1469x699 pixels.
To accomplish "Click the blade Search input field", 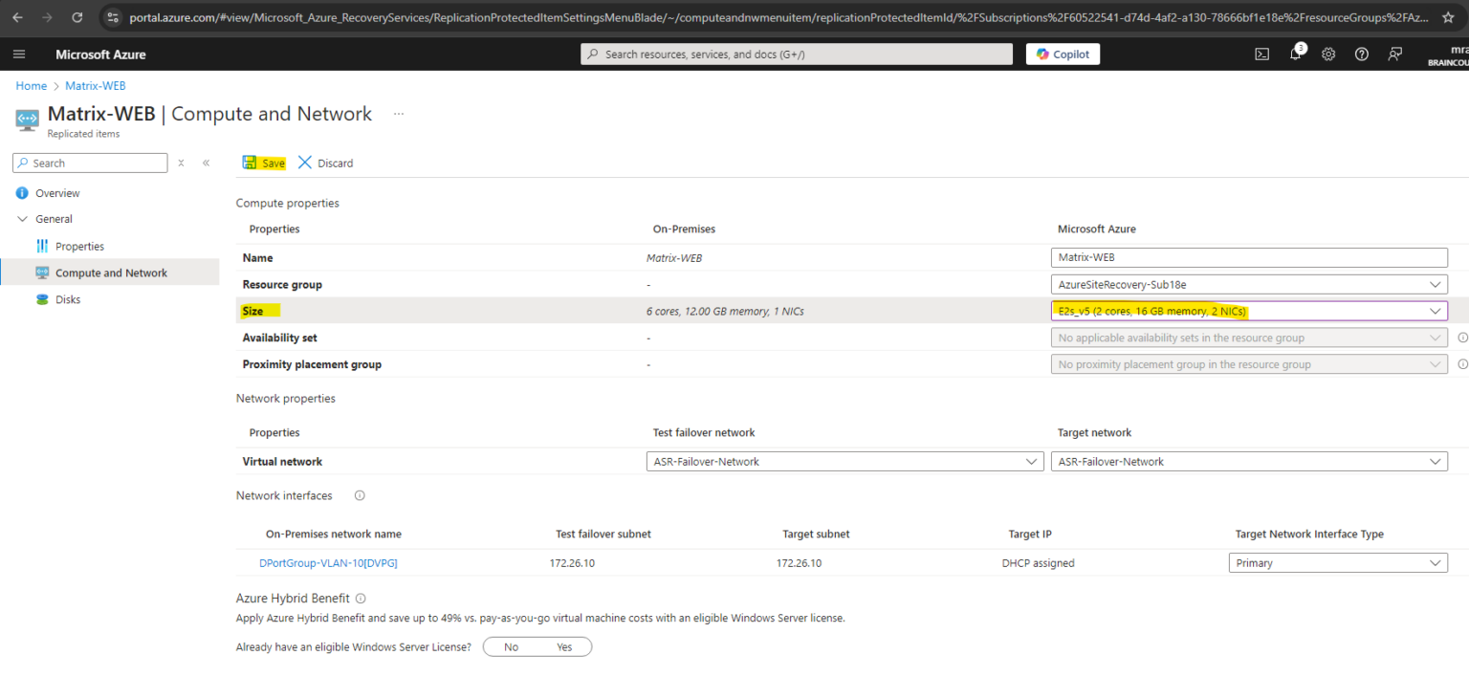I will point(90,163).
